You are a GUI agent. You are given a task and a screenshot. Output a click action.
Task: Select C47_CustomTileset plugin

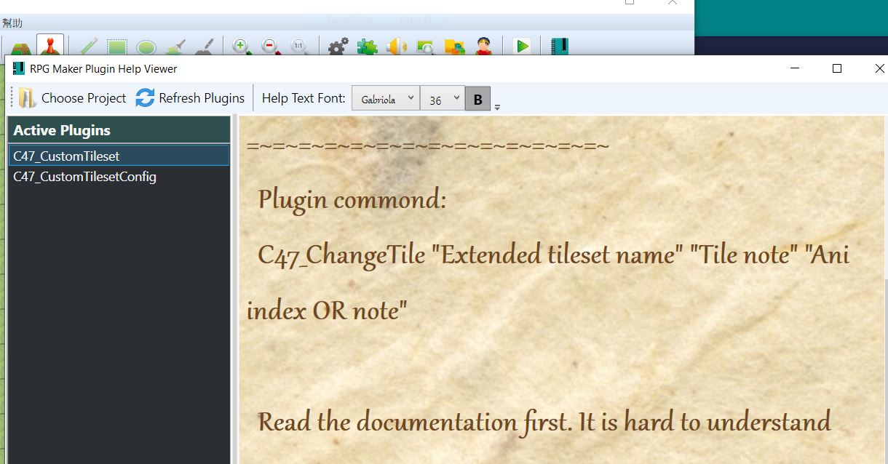[x=119, y=156]
